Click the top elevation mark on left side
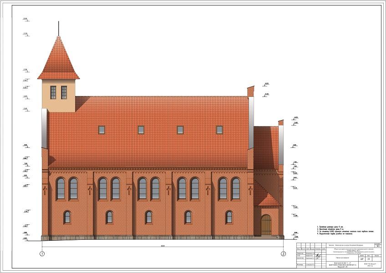386x273 pixels. point(25,20)
